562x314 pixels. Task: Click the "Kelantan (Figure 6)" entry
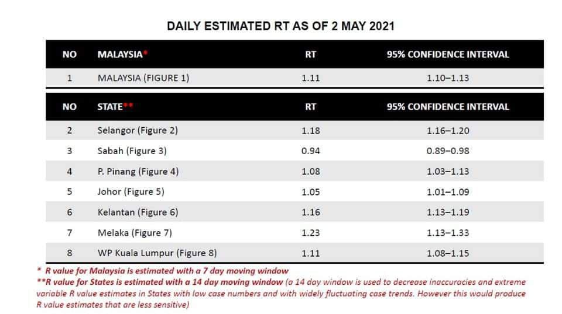pos(138,212)
